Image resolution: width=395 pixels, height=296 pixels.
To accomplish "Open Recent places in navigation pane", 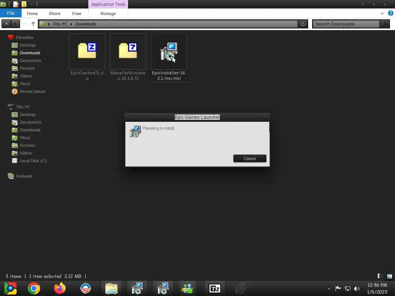I will [x=33, y=91].
